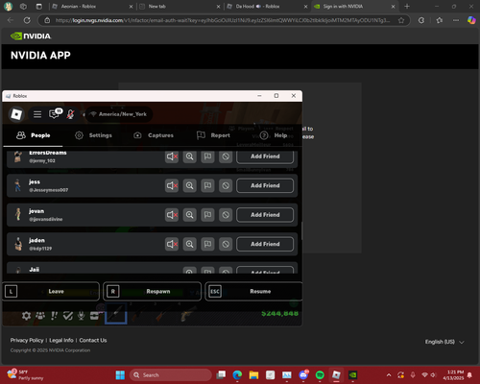Toggle mute for player jaden
Viewport: 480px width, 384px height.
[x=172, y=244]
